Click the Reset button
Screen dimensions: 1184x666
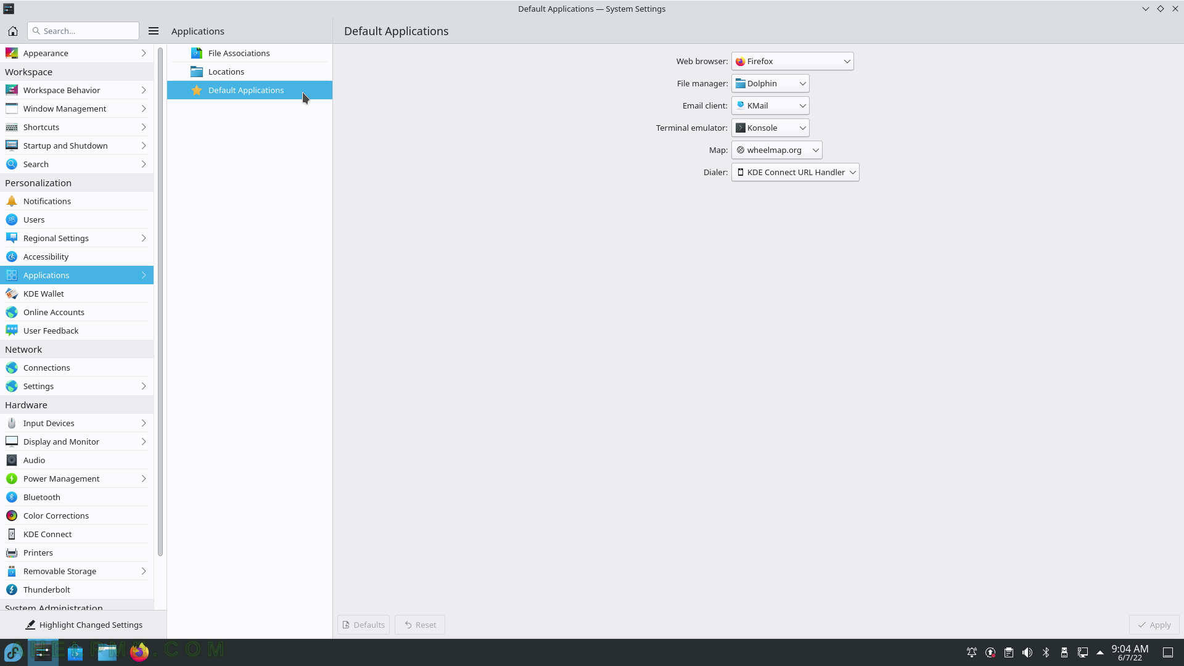coord(420,625)
